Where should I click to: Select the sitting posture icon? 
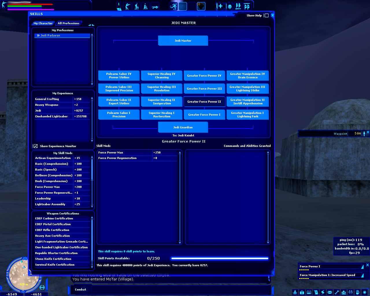(x=145, y=6)
